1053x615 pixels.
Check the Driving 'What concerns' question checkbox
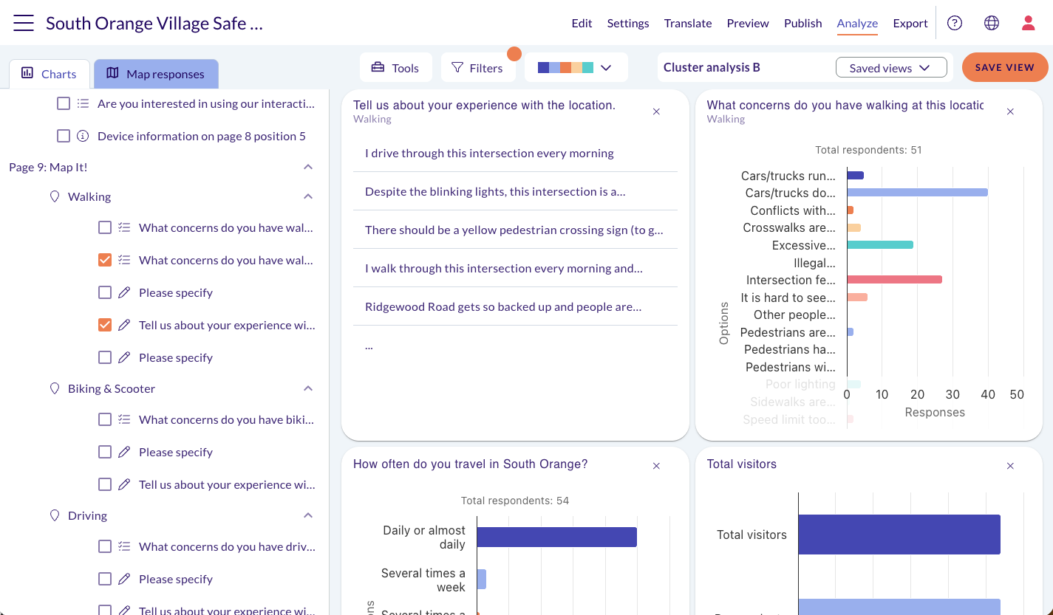[x=105, y=546]
